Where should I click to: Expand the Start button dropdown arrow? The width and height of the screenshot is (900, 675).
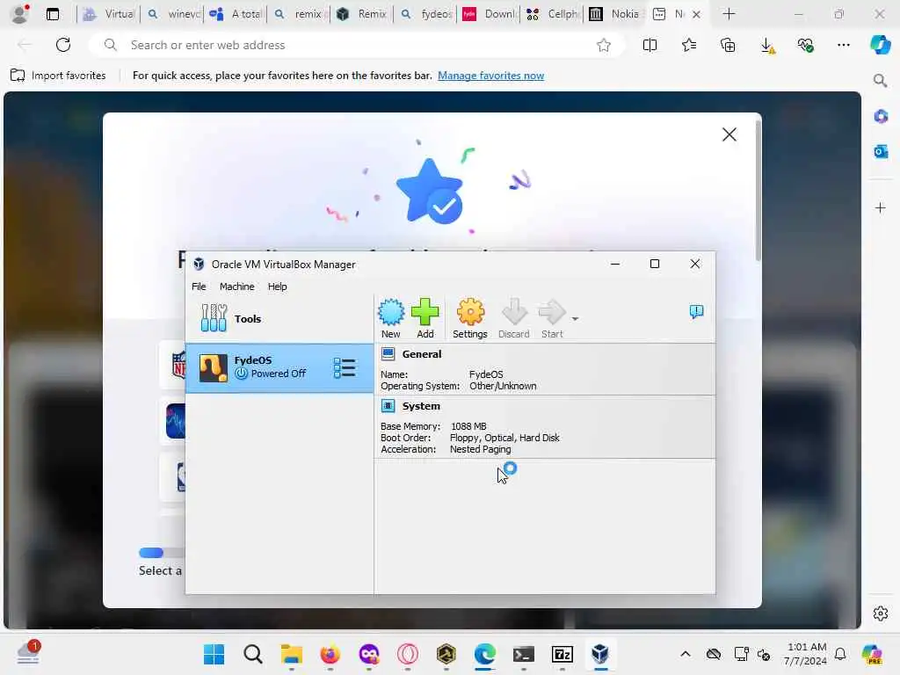click(575, 318)
